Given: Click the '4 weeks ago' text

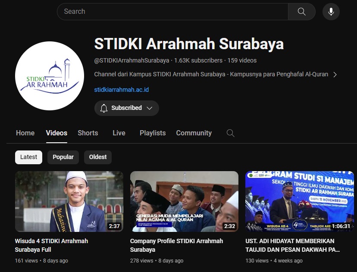Looking at the screenshot, I should click(288, 261).
